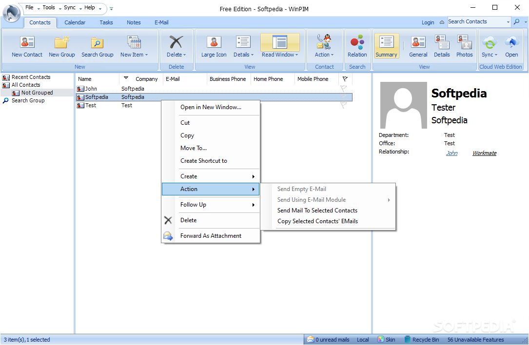
Task: Click the Login link
Action: (428, 22)
